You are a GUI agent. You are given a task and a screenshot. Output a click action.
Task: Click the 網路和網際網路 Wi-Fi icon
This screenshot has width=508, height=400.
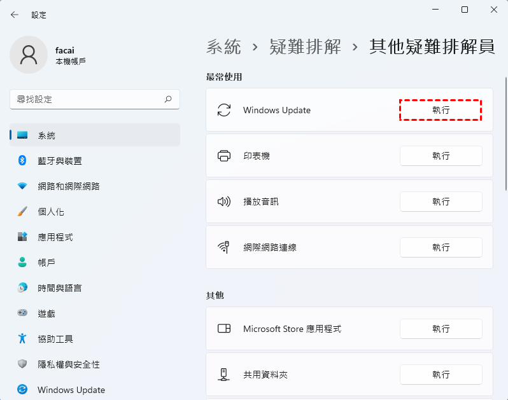(23, 186)
